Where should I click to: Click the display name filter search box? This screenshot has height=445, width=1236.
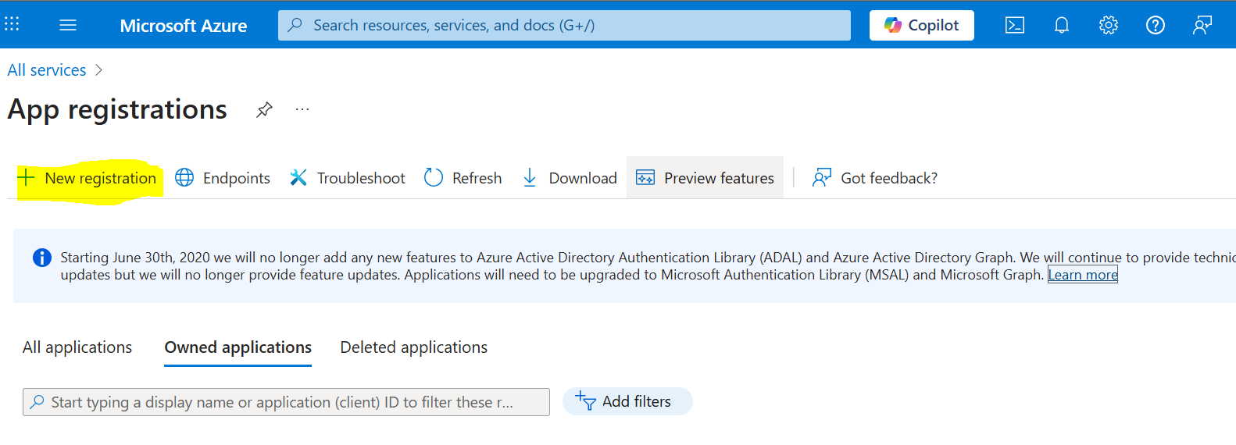point(286,402)
